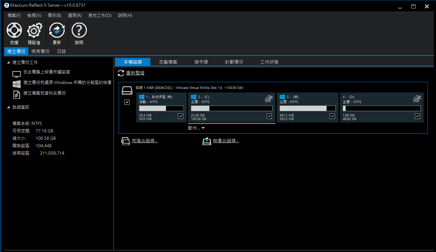This screenshot has width=436, height=252.
Task: Collapse the 建立備份工作 section
Action: coord(8,62)
